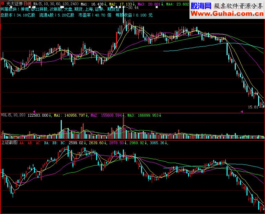The width and height of the screenshot is (265, 214).
Task: Click the MA1: 16.438 value
Action: (x=92, y=4)
